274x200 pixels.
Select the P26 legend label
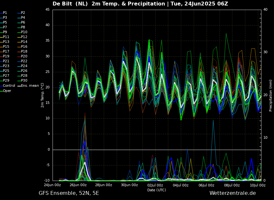(x=24, y=71)
